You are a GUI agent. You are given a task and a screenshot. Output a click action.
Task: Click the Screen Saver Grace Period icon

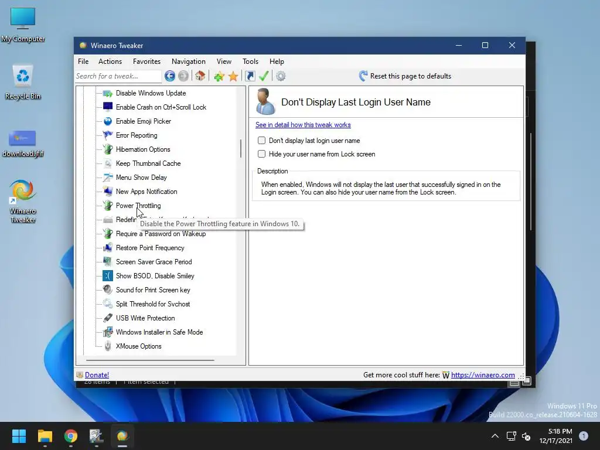coord(108,262)
